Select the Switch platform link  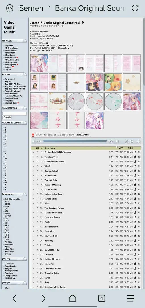[8, 216]
